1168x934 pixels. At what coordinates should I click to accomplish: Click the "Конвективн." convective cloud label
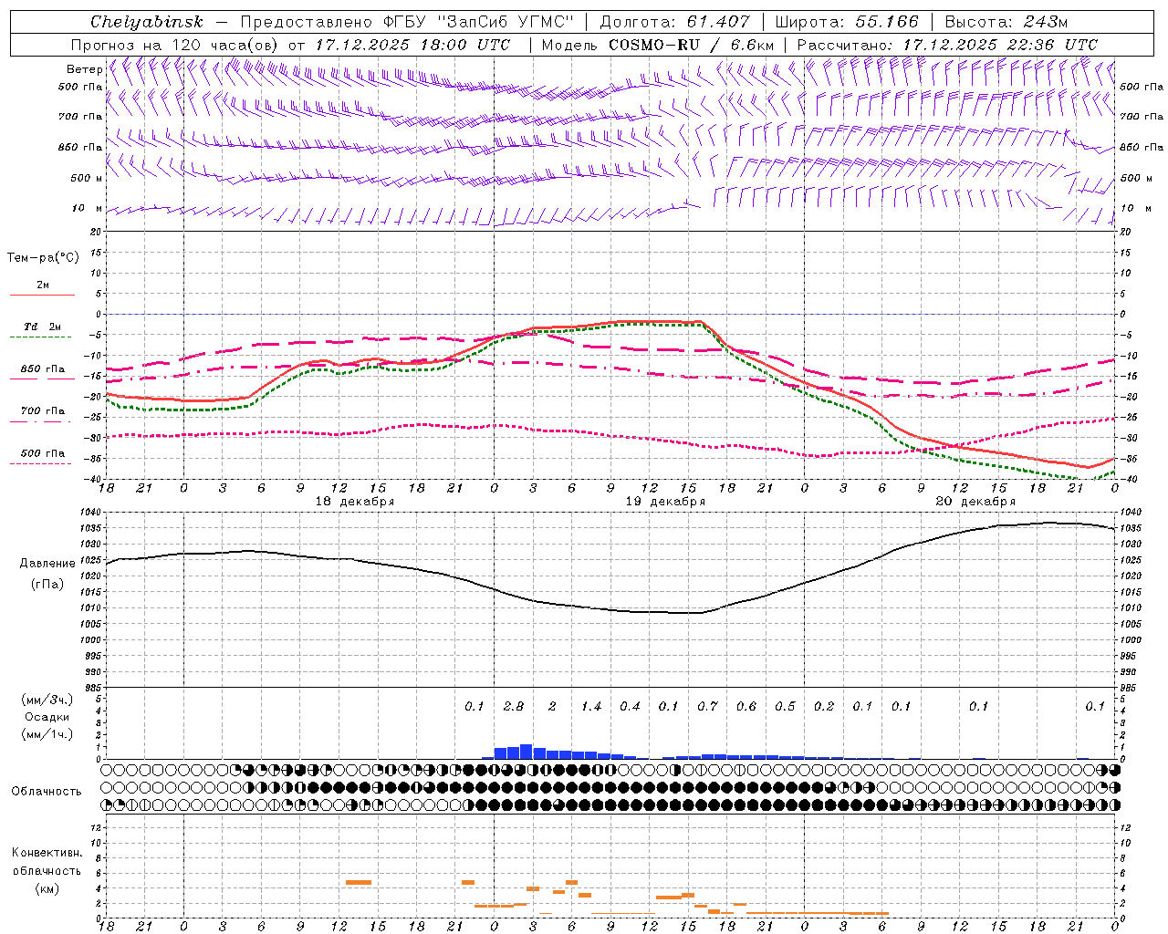pyautogui.click(x=47, y=853)
